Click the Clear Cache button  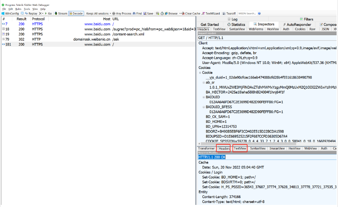pyautogui.click(x=191, y=13)
